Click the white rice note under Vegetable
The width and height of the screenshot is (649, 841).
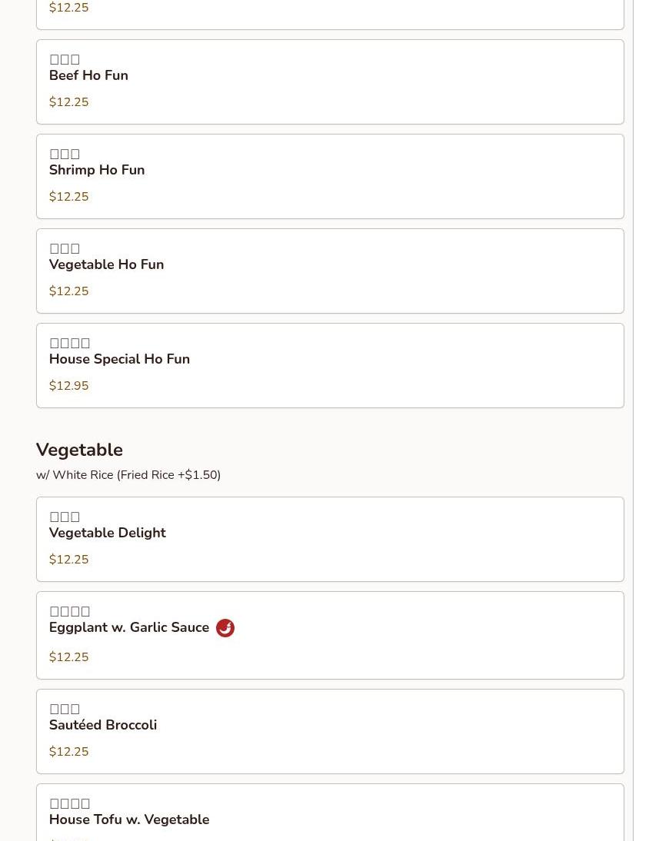click(x=128, y=474)
